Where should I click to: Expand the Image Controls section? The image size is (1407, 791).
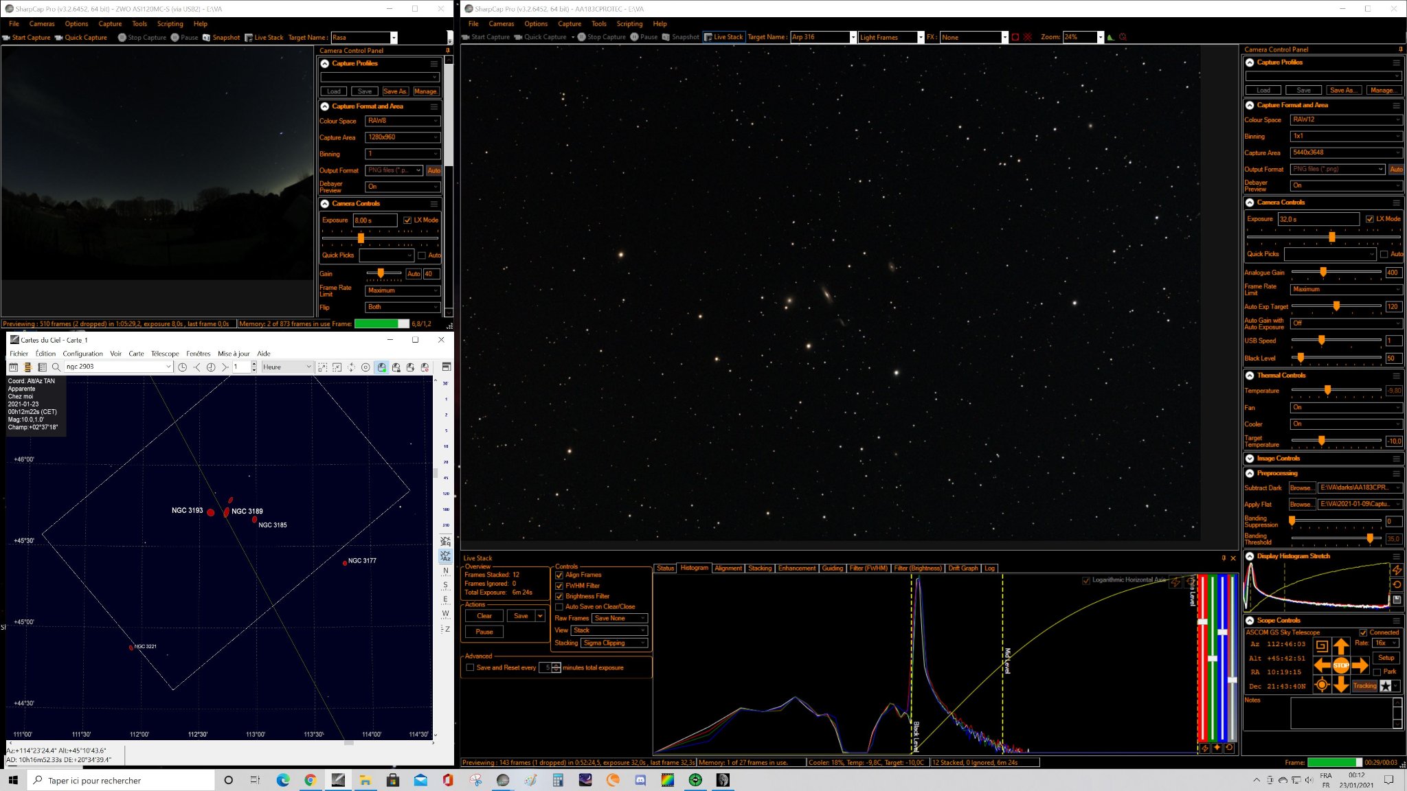click(x=1250, y=459)
